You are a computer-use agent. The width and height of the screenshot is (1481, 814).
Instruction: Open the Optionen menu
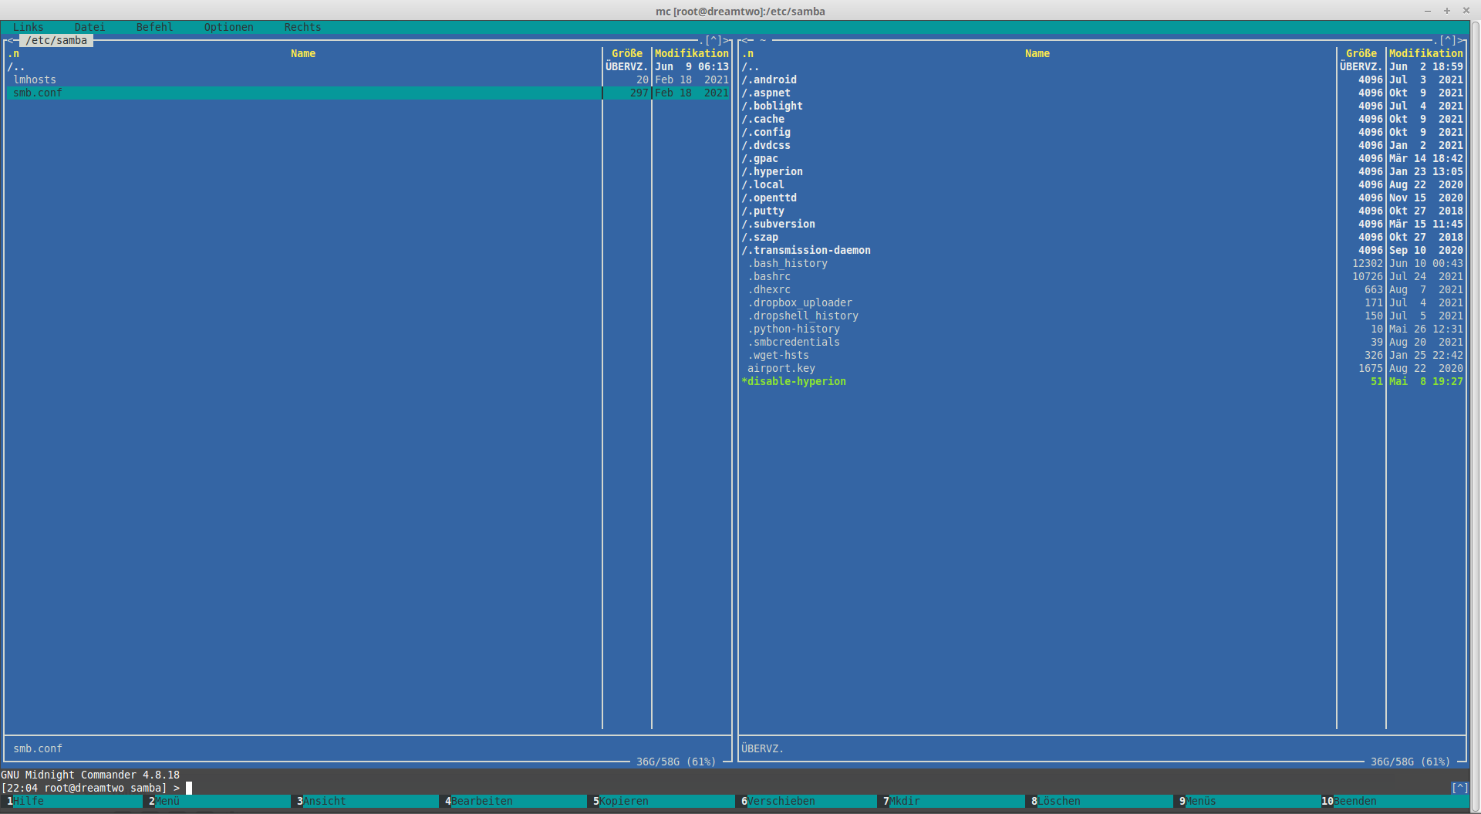coord(228,27)
